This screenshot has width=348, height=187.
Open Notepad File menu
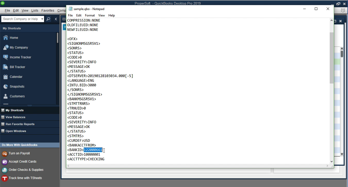(x=70, y=15)
